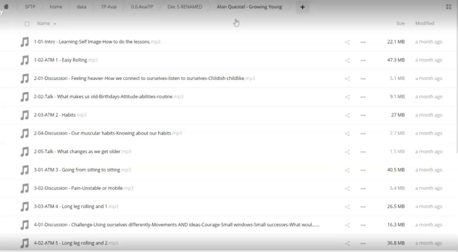This screenshot has height=252, width=458.
Task: Open more options for 2-04-Discussion file
Action: click(x=363, y=134)
